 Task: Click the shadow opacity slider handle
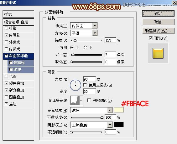(x=71, y=132)
